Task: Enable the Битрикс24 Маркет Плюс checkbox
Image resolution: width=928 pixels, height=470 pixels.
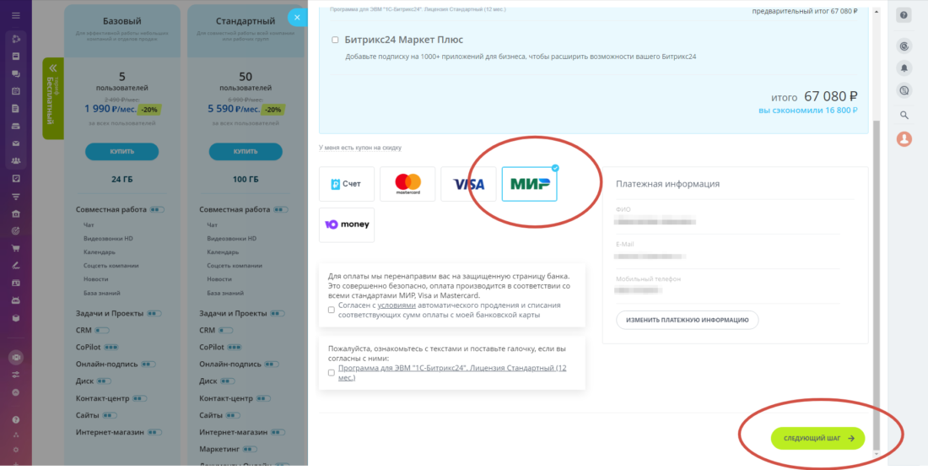Action: point(335,40)
